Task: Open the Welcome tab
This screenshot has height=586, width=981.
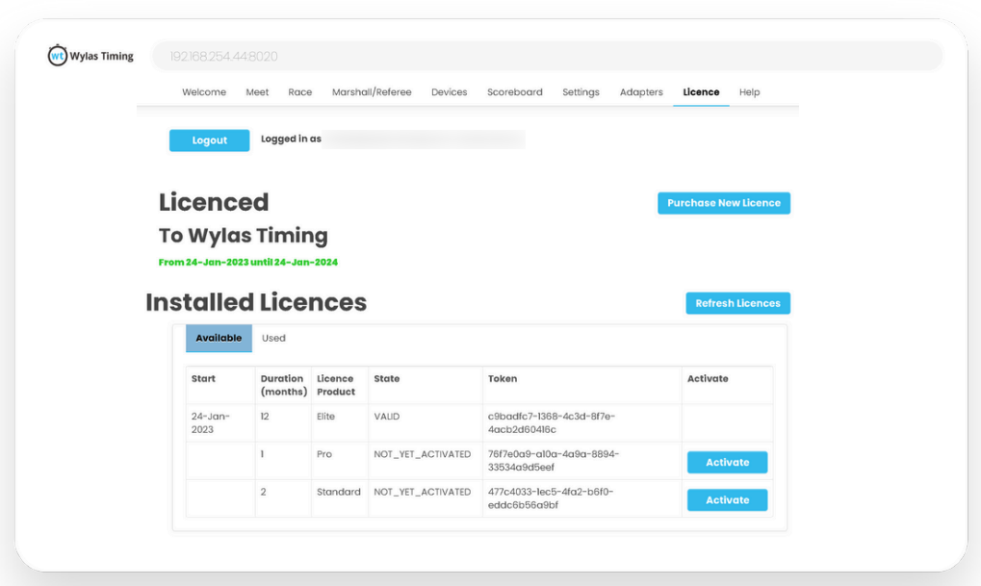Action: 203,91
